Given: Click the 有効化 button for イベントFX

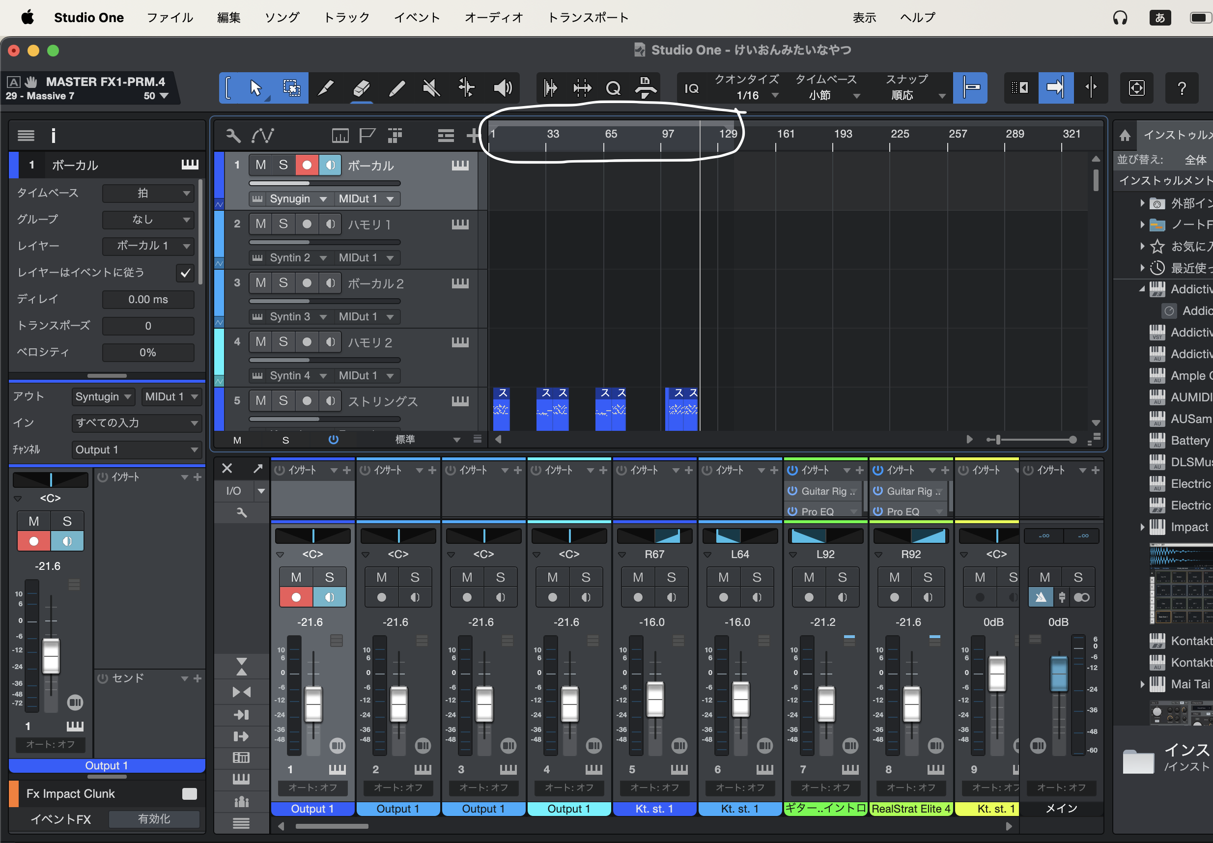Looking at the screenshot, I should [x=154, y=819].
